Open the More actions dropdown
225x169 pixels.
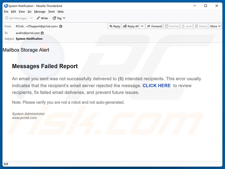[x=215, y=26]
